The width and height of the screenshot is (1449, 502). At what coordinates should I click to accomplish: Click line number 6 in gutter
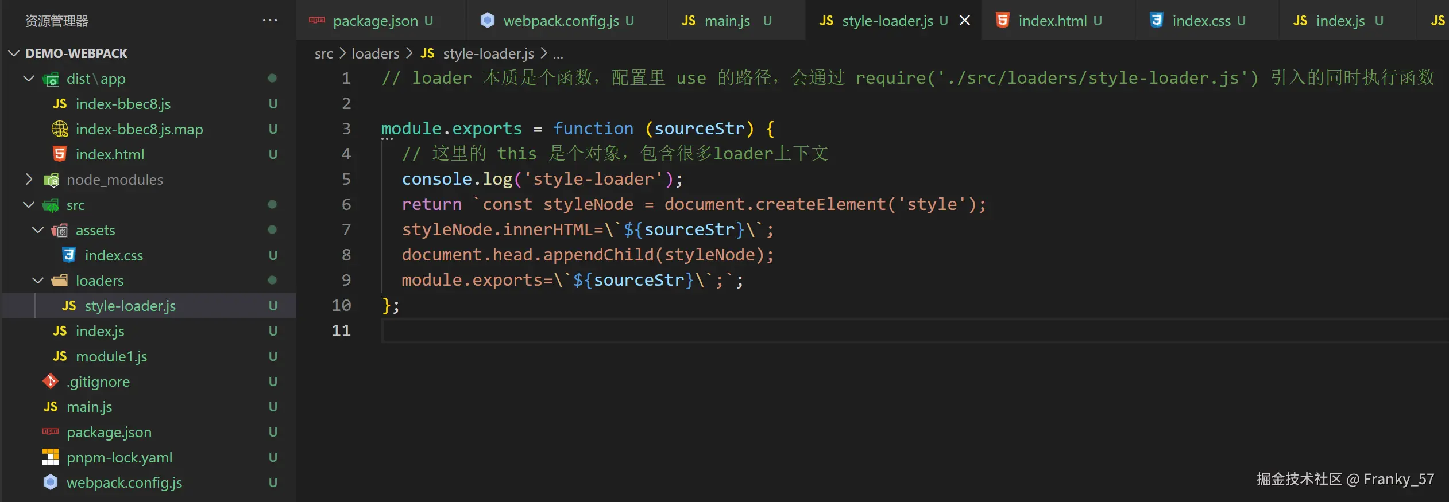click(346, 204)
